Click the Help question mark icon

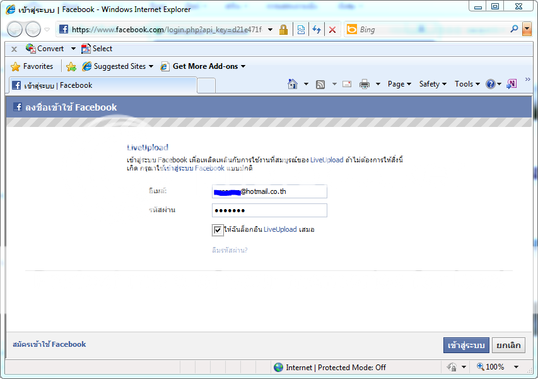pos(491,84)
